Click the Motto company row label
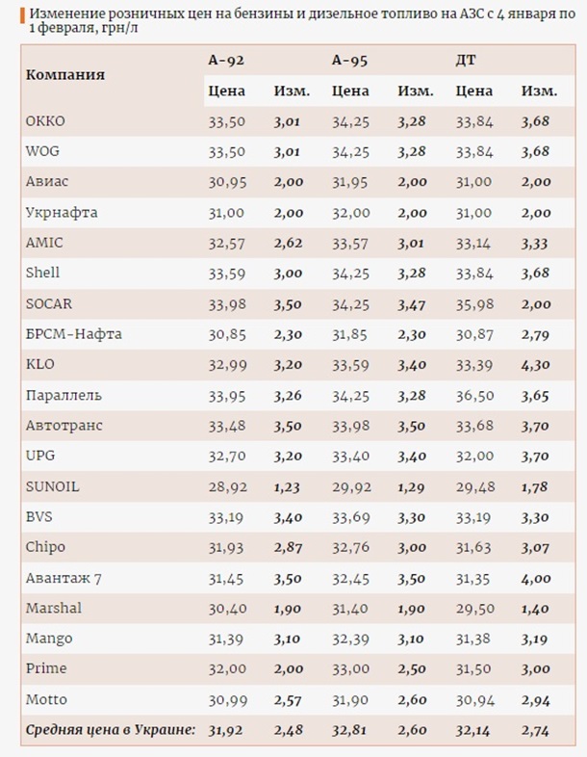Screen dimensions: 587x757 coord(46,699)
